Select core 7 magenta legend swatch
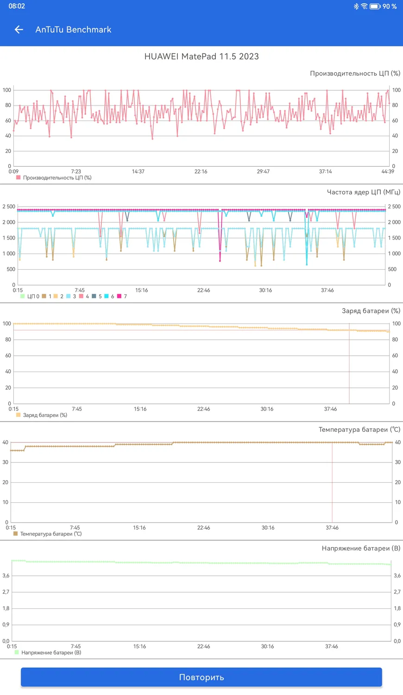Image resolution: width=403 pixels, height=695 pixels. click(x=119, y=296)
